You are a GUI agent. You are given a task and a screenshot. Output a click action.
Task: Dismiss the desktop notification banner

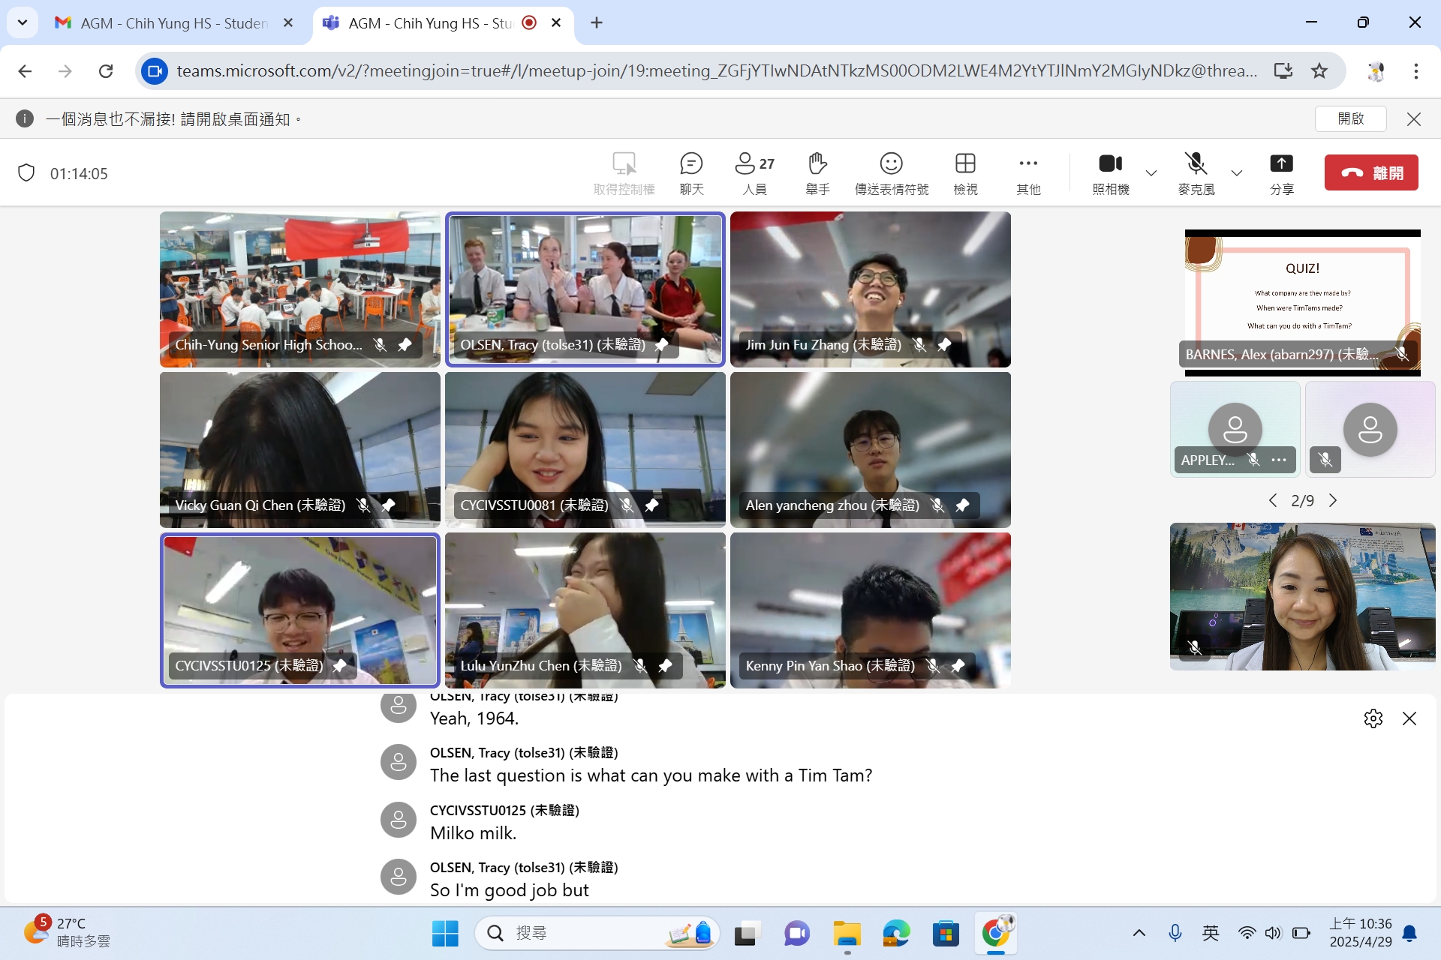[x=1414, y=118]
